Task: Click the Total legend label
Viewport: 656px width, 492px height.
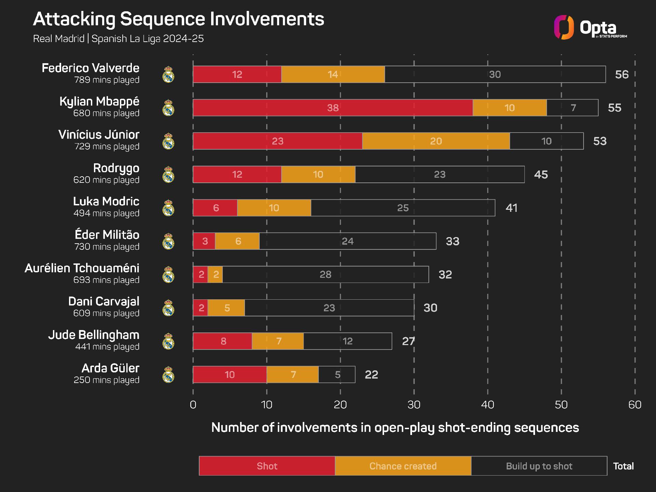Action: pos(624,466)
